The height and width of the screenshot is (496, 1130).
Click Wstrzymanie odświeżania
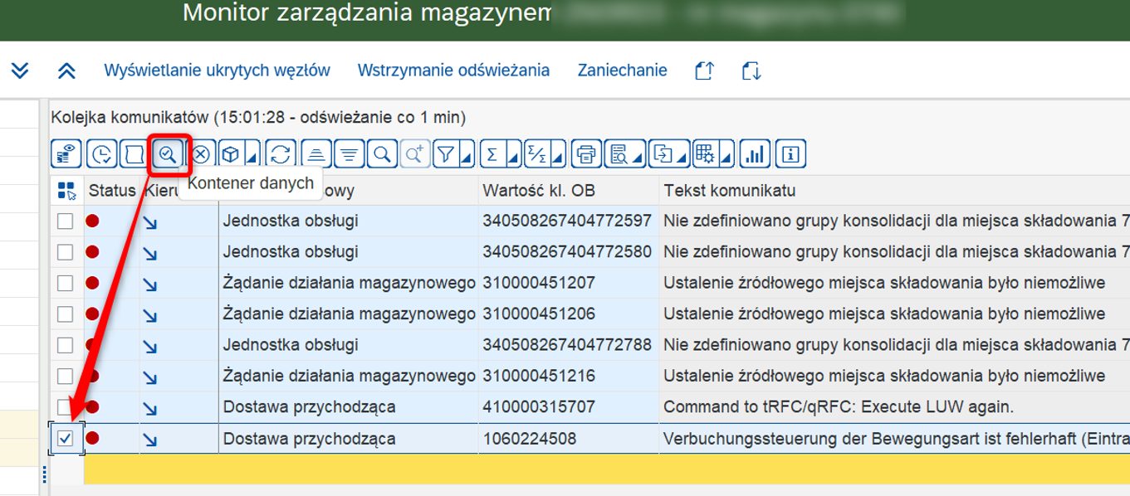(x=453, y=71)
